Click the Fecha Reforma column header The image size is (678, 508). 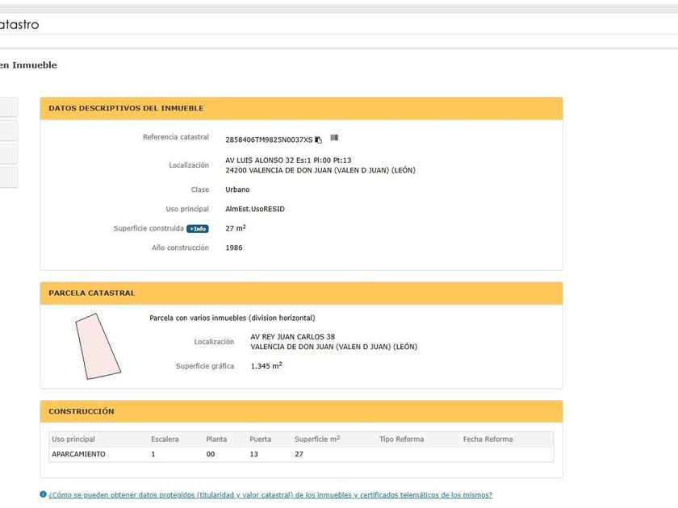[x=488, y=439]
